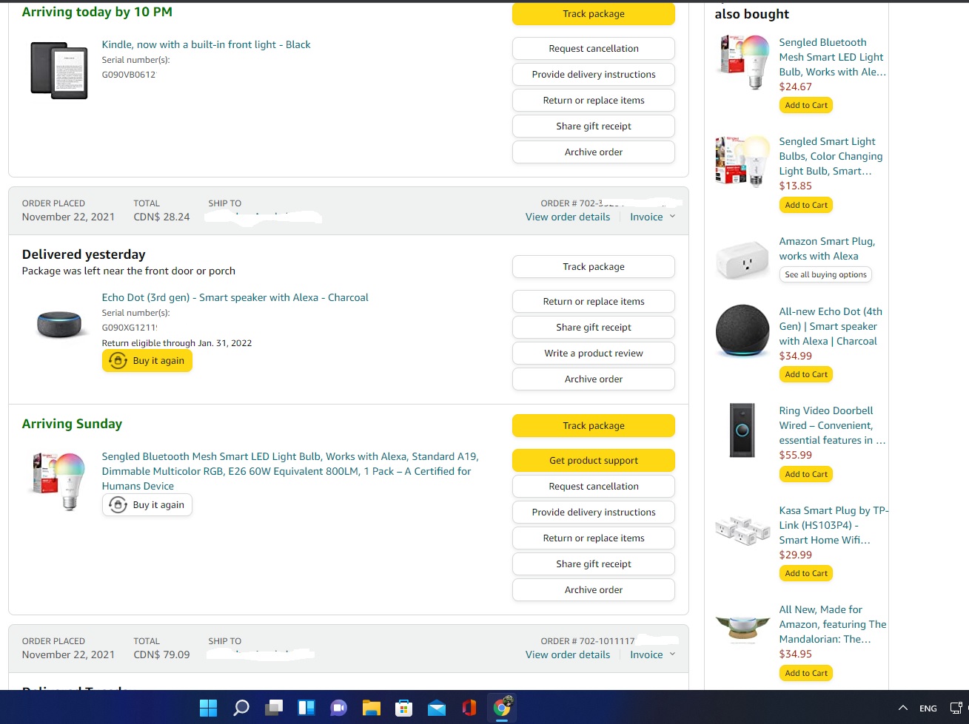Add the Mandalorian item to cart
This screenshot has width=969, height=724.
[806, 673]
